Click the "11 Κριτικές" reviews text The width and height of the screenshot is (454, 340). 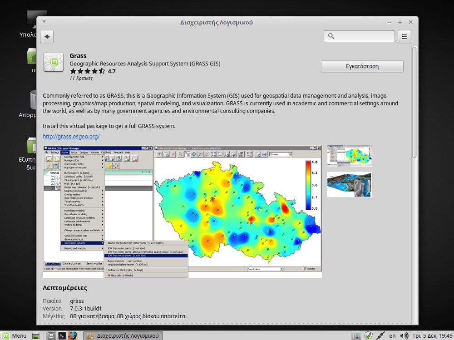click(x=81, y=78)
